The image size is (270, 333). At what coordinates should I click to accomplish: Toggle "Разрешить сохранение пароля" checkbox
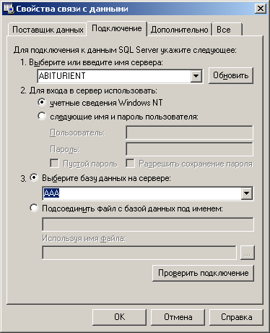[x=130, y=164]
